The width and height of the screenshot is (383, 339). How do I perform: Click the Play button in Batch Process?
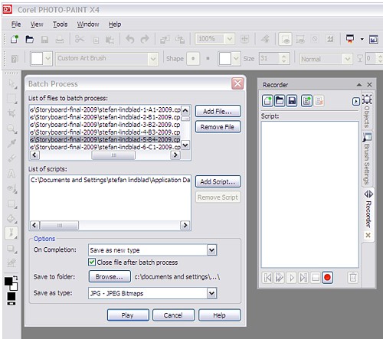pos(128,315)
